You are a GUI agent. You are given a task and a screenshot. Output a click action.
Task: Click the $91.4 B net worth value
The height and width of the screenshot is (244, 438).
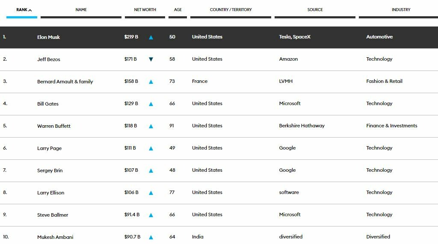click(132, 215)
